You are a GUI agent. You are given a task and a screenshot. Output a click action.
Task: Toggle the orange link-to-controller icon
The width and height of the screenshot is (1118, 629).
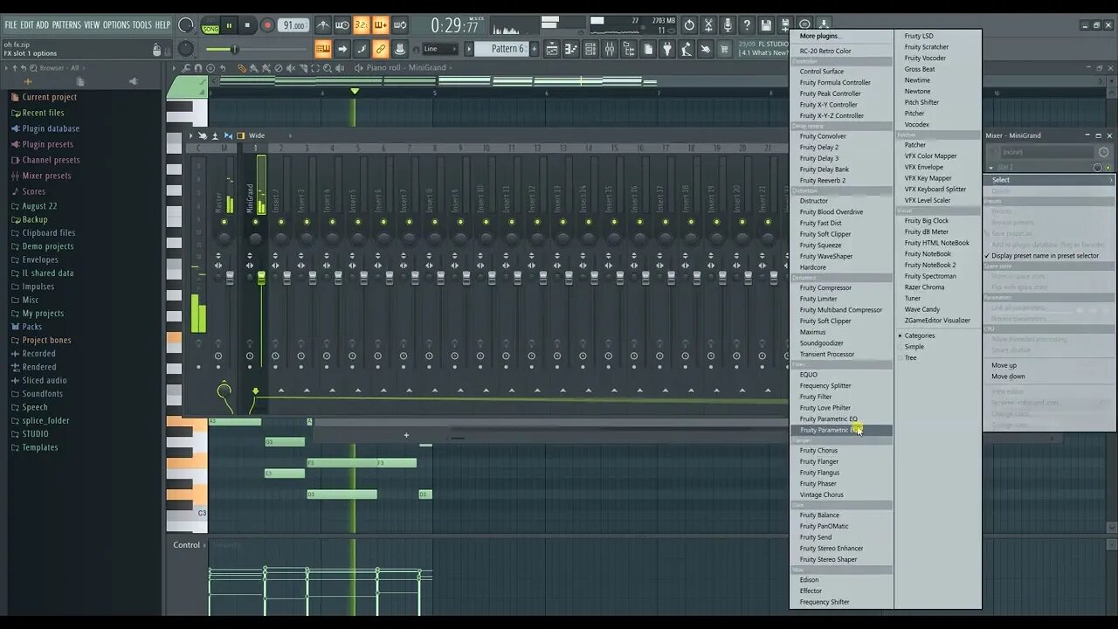point(381,49)
